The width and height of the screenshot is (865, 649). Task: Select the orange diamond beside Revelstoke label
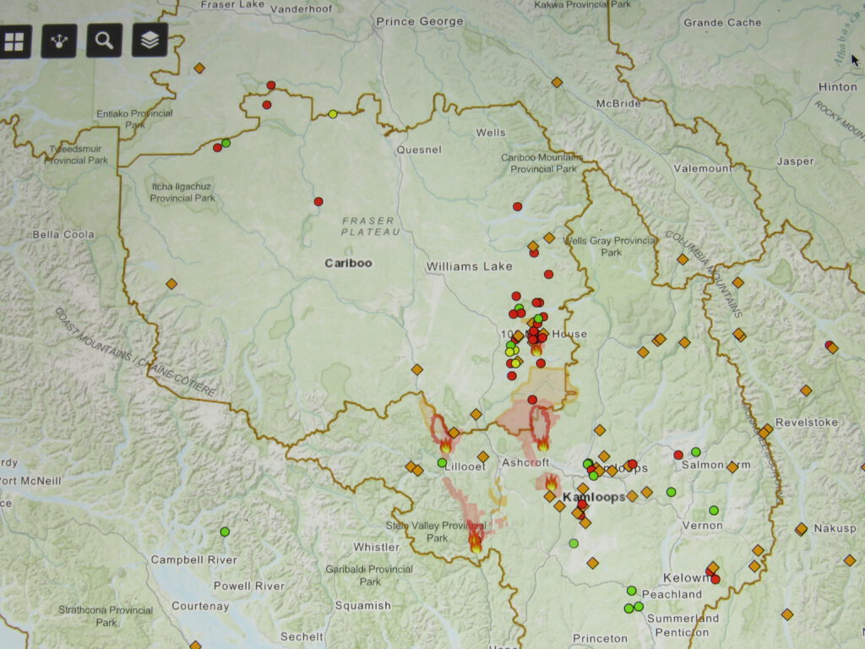(765, 431)
